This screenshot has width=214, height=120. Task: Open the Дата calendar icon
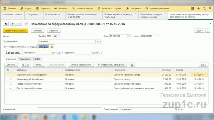coord(129,36)
